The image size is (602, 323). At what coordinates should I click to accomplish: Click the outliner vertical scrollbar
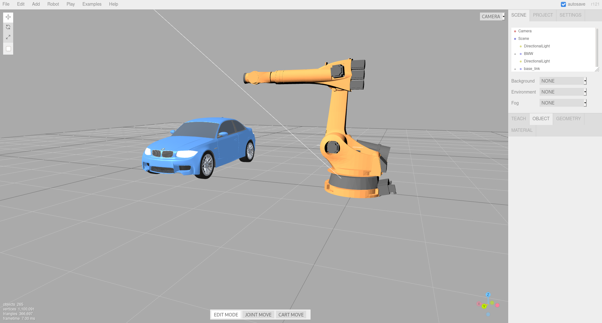pyautogui.click(x=597, y=47)
